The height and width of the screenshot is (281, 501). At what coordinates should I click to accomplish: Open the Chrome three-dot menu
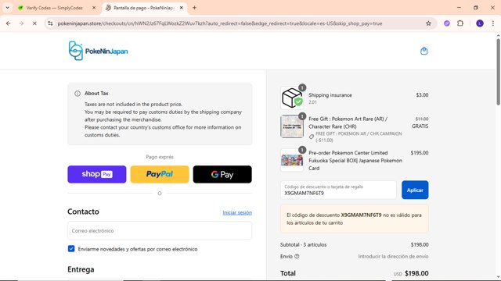tap(493, 23)
